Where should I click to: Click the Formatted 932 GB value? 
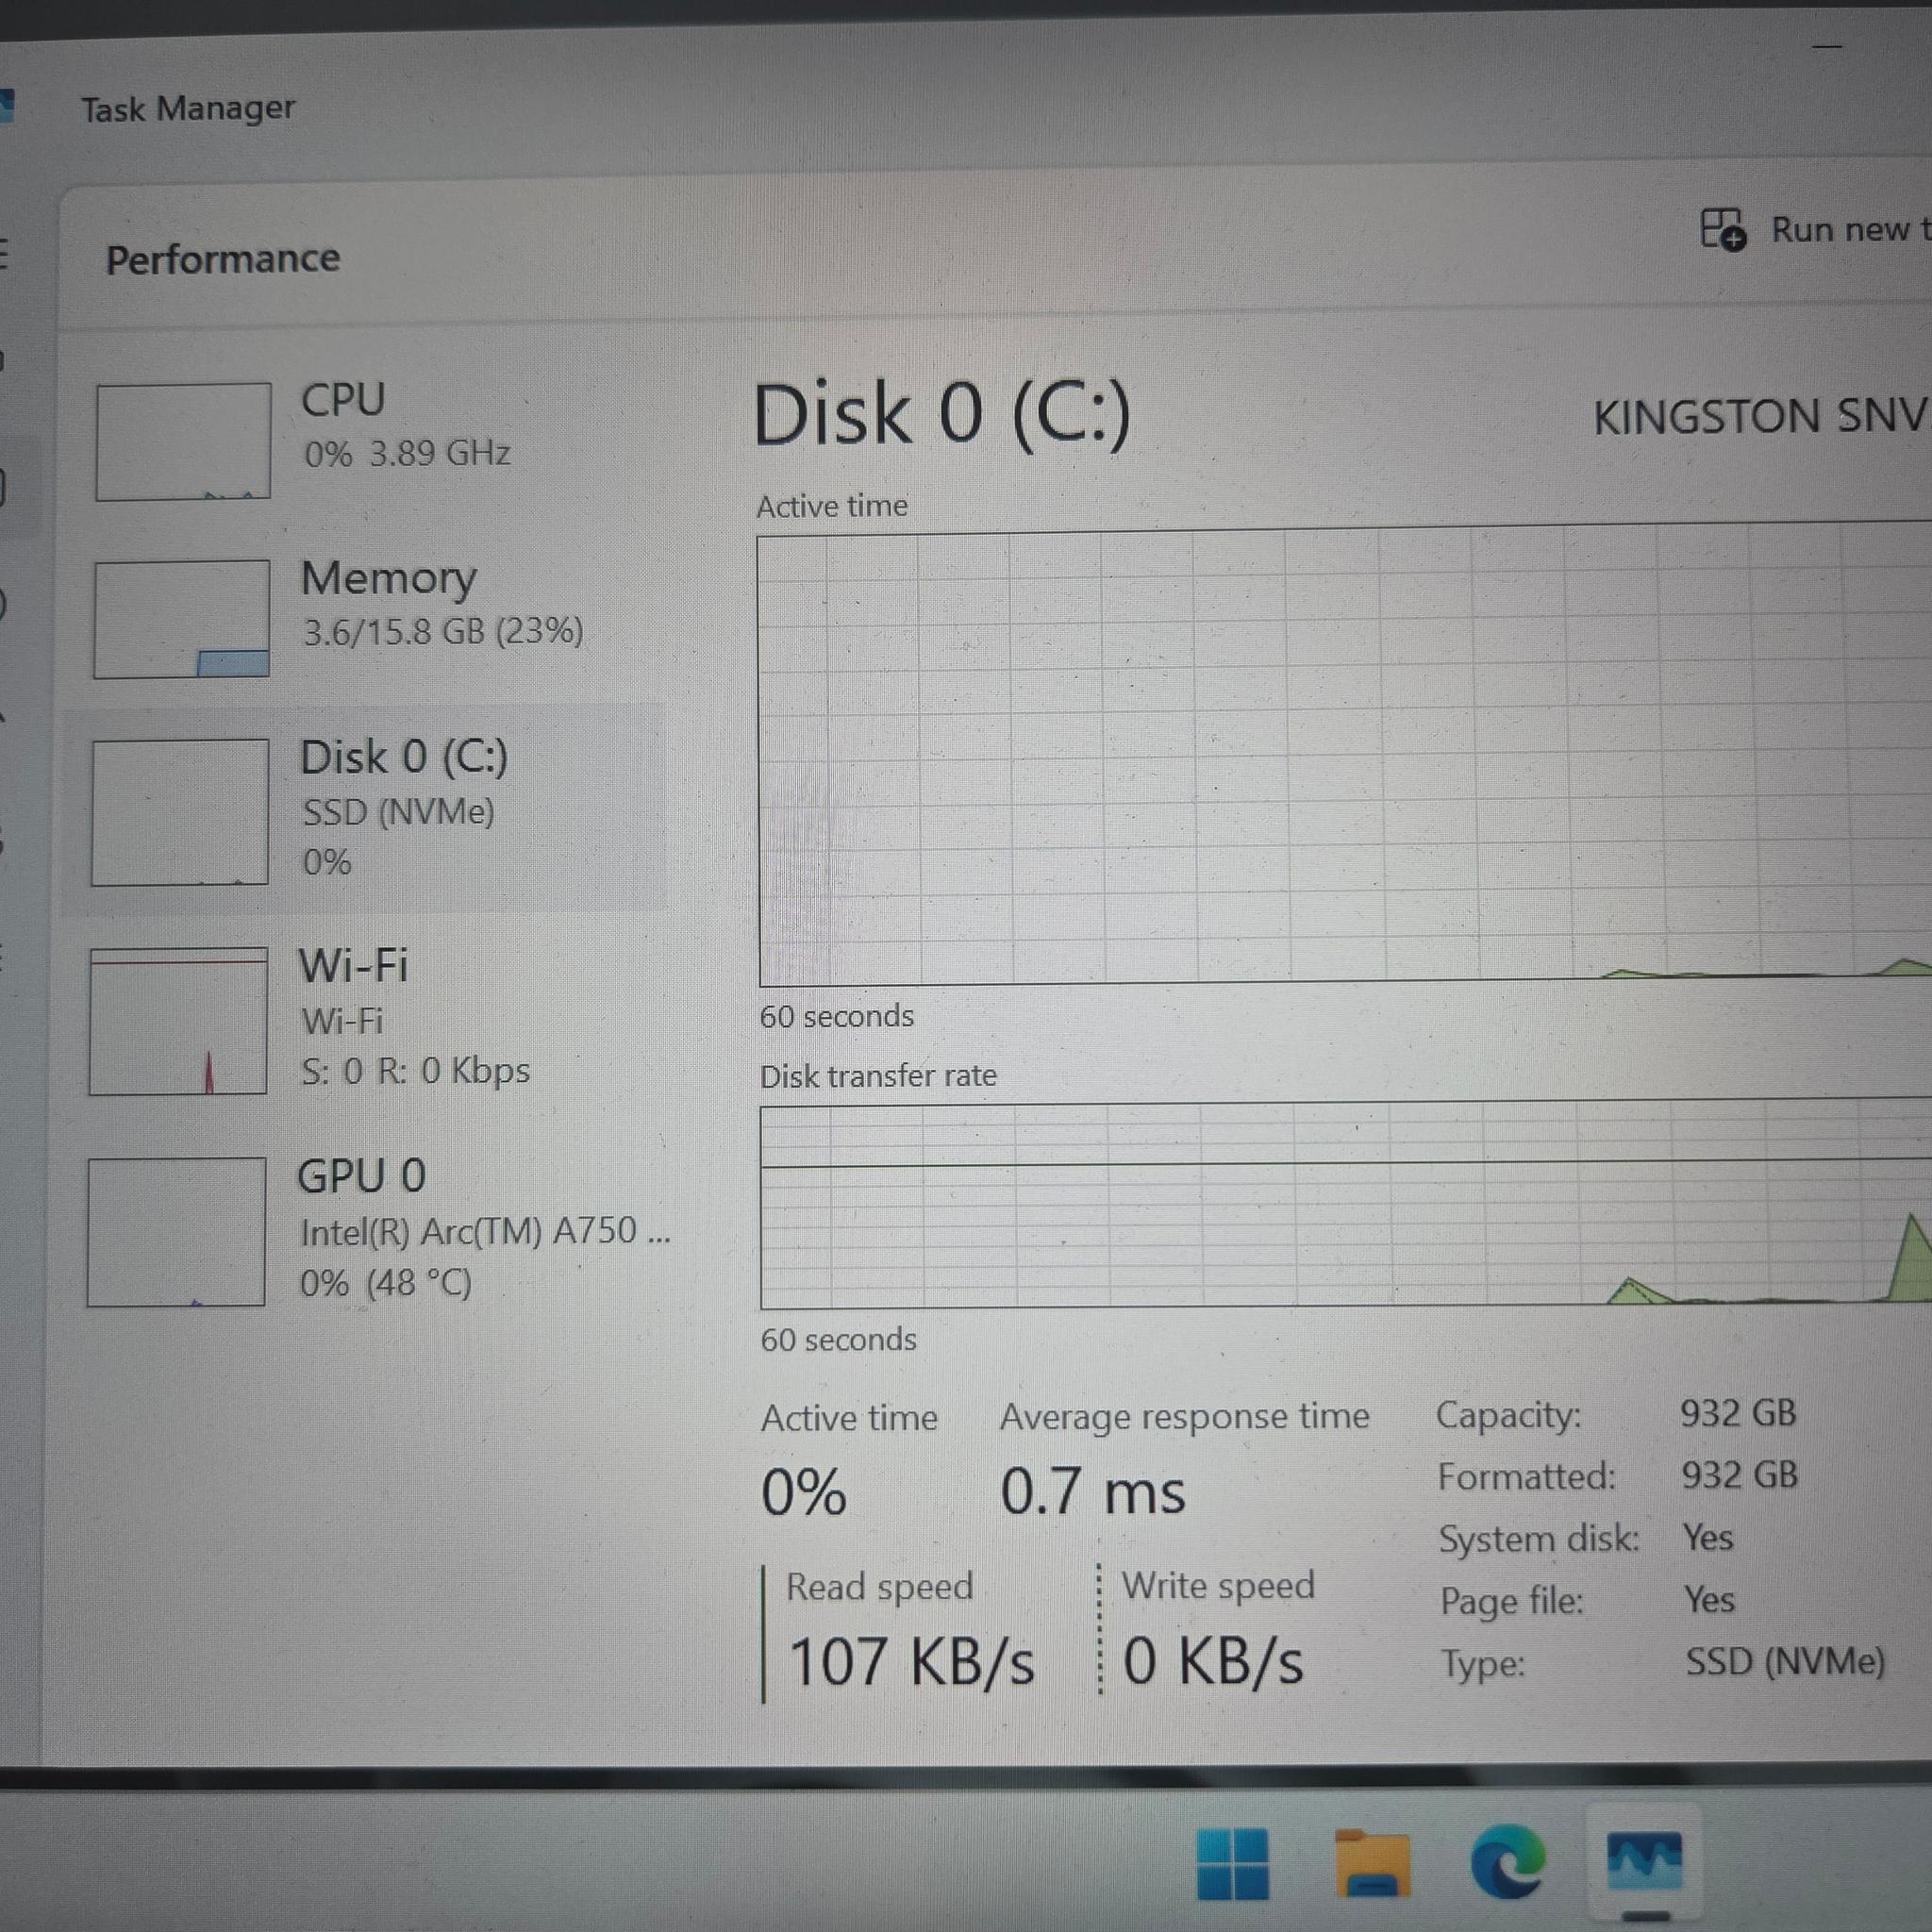click(1739, 1475)
